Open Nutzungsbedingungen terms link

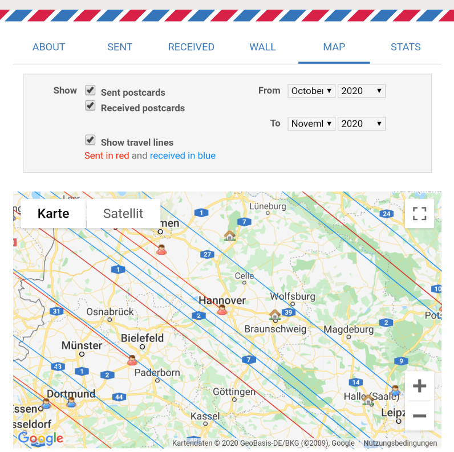click(400, 443)
